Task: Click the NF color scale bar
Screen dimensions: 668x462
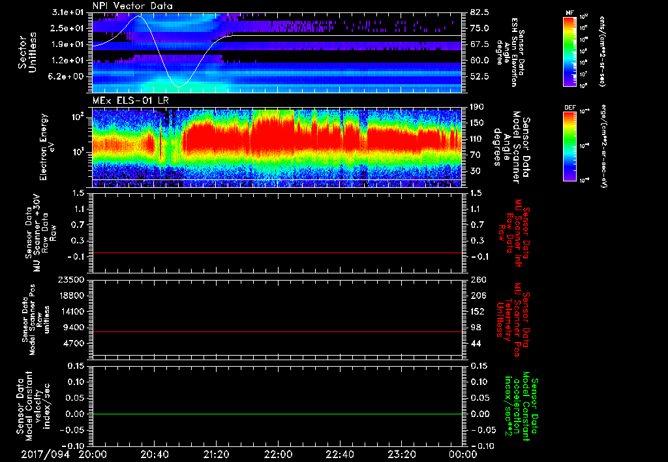Action: click(569, 51)
